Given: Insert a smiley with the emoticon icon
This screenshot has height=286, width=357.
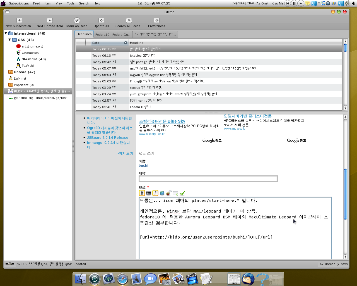Looking at the screenshot, I should pyautogui.click(x=169, y=193).
